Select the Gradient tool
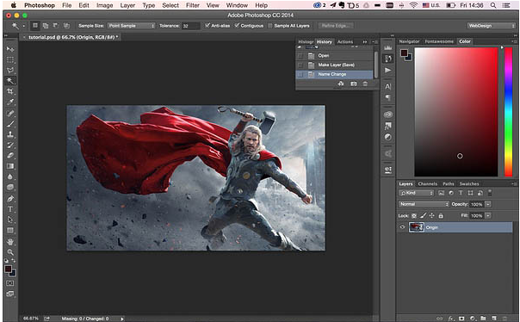Image resolution: width=520 pixels, height=322 pixels. point(10,166)
